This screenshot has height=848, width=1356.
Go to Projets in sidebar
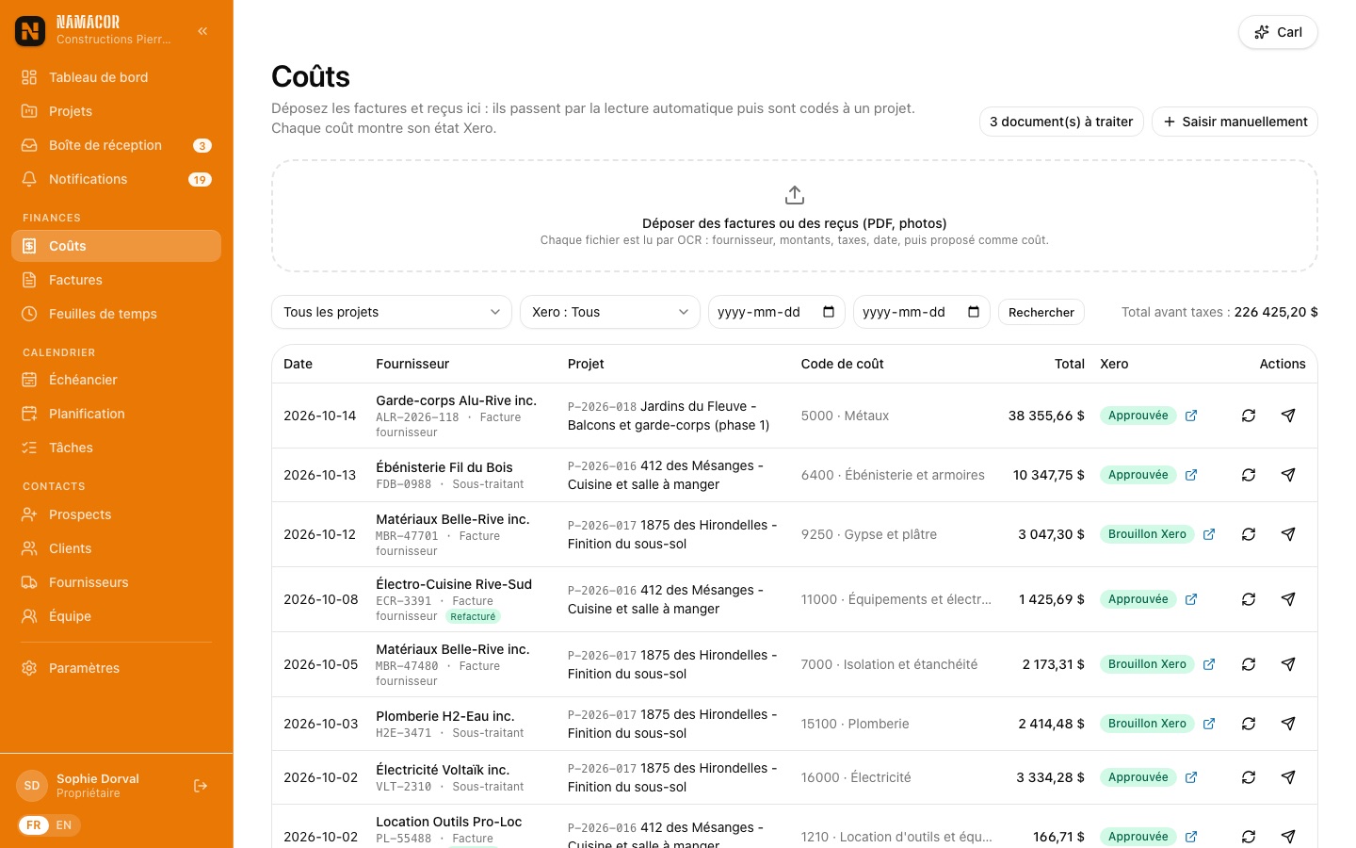116,111
